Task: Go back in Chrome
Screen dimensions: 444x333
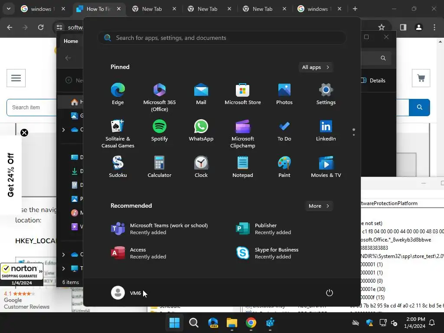Action: pyautogui.click(x=10, y=27)
